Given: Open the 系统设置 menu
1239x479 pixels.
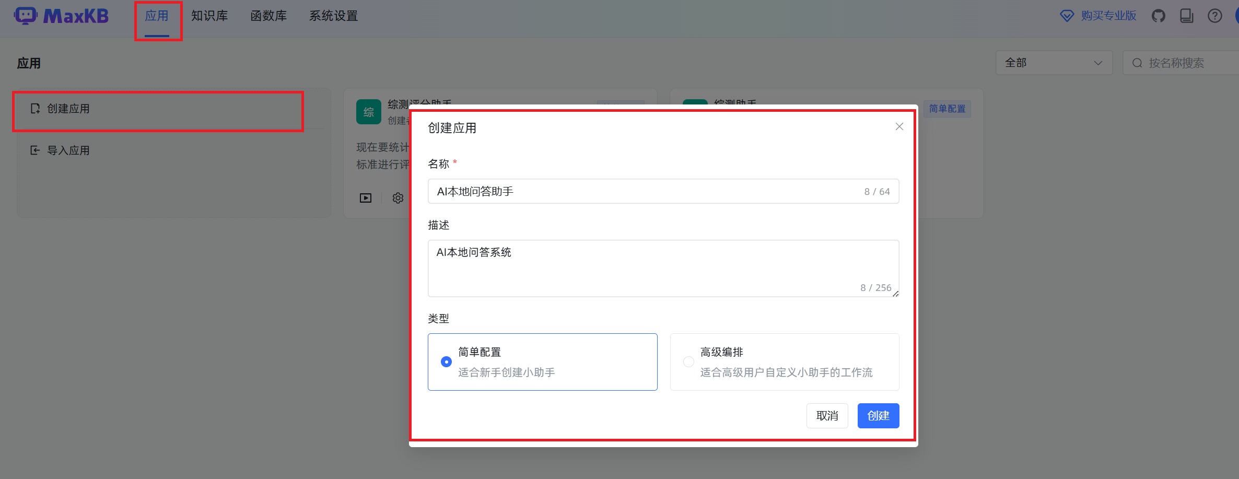Looking at the screenshot, I should (x=333, y=16).
